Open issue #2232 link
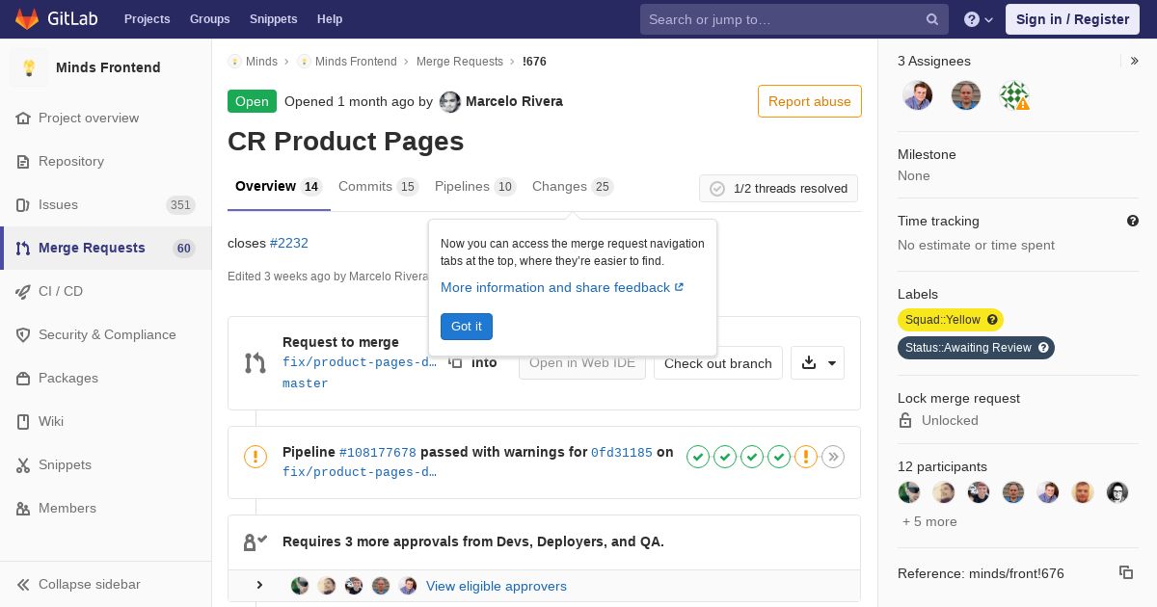1157x607 pixels. pos(289,243)
